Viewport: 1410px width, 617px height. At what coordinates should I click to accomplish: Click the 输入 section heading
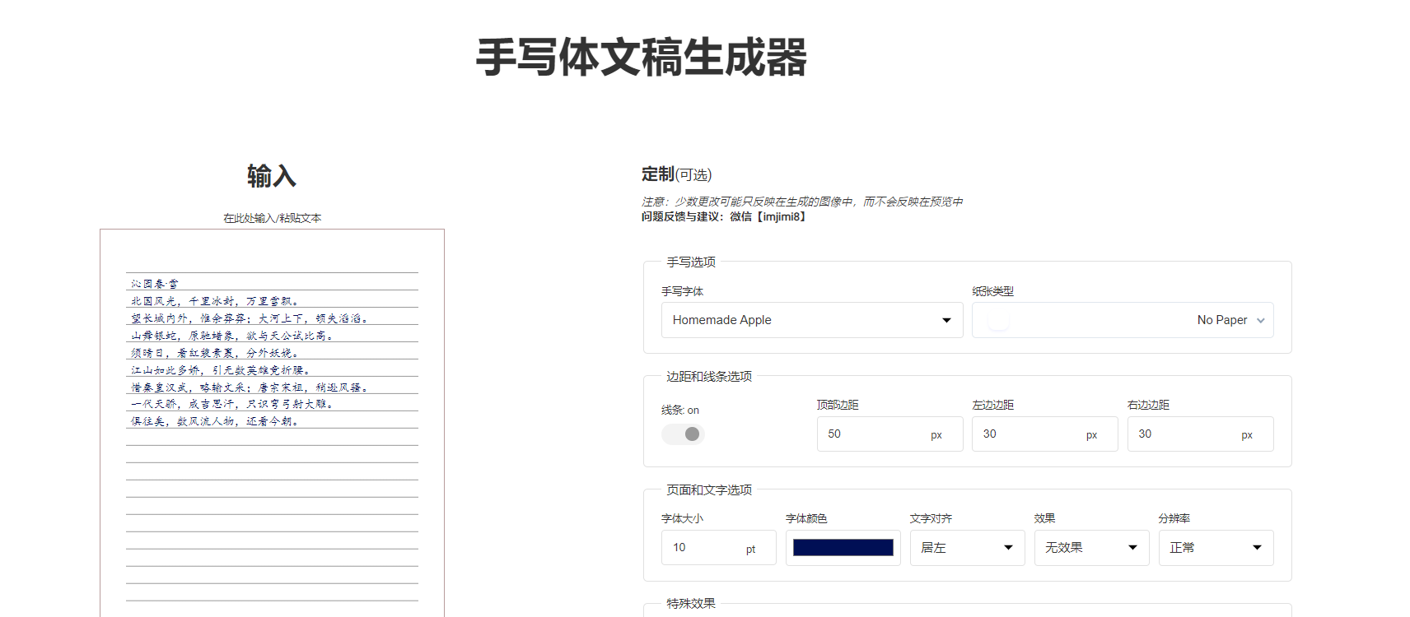tap(272, 176)
